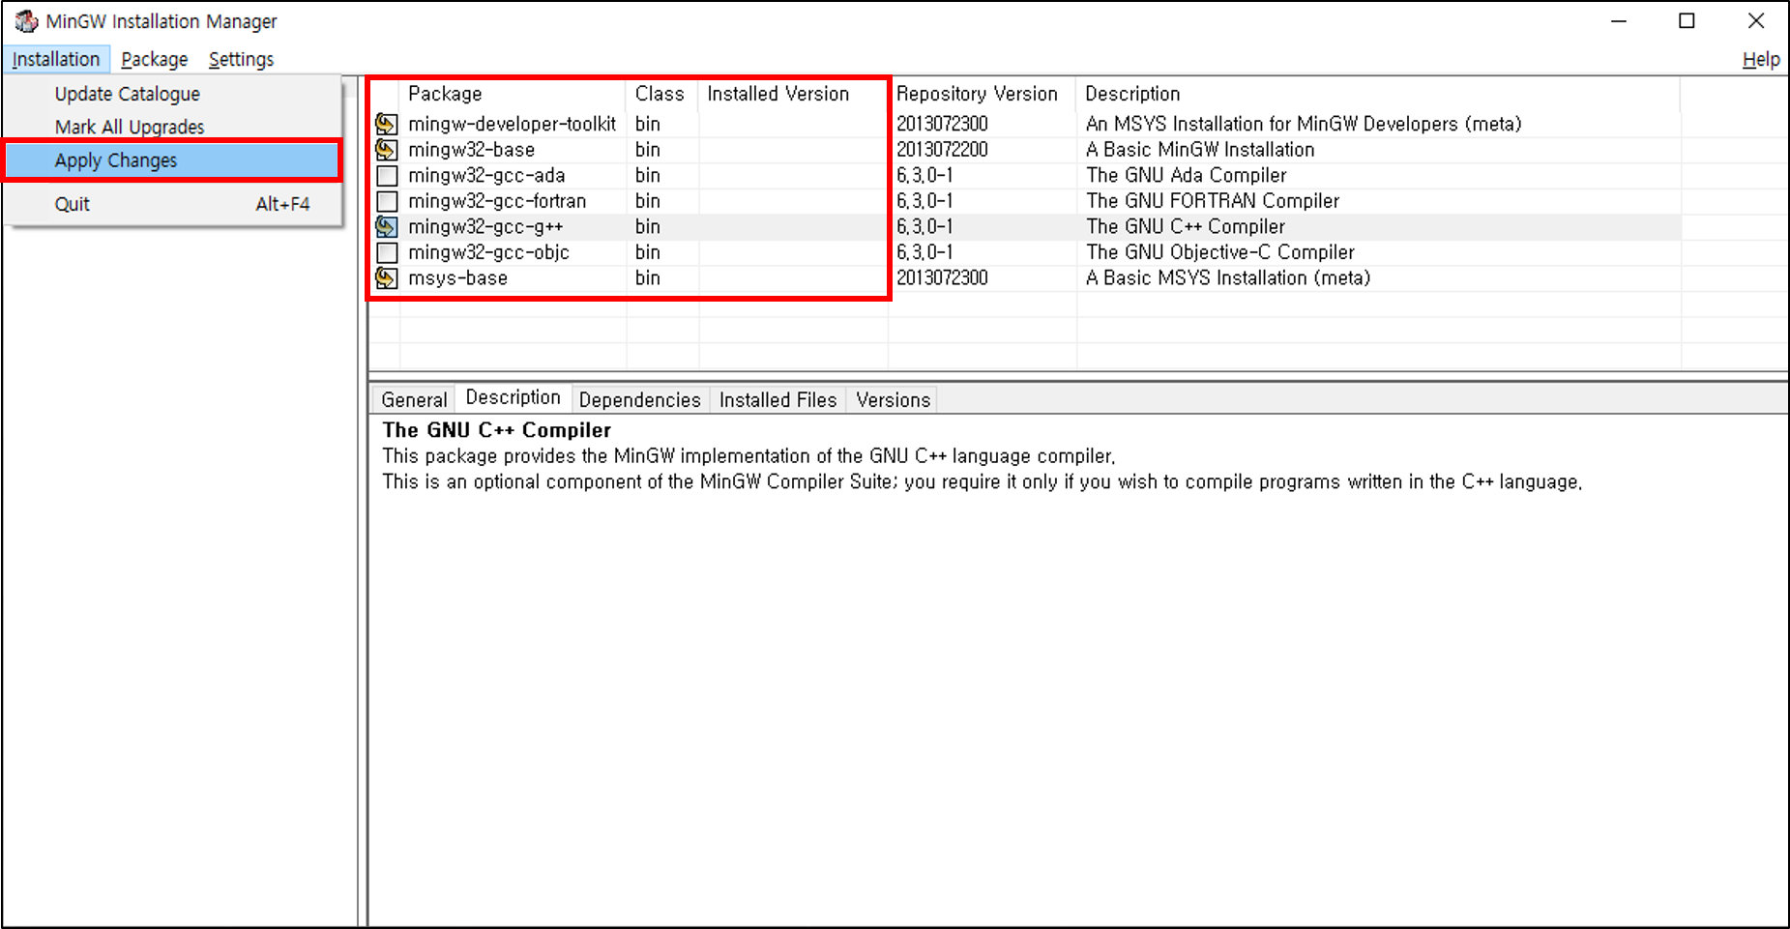Switch to the Description tab
Image resolution: width=1790 pixels, height=929 pixels.
pos(513,397)
